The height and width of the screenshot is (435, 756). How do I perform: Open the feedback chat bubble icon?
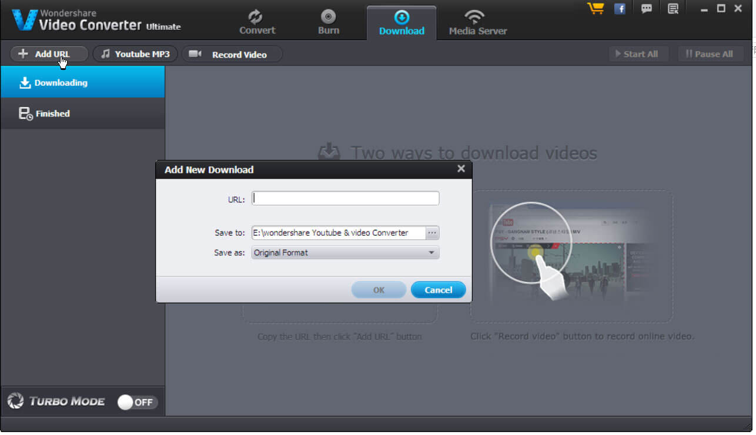[x=647, y=9]
